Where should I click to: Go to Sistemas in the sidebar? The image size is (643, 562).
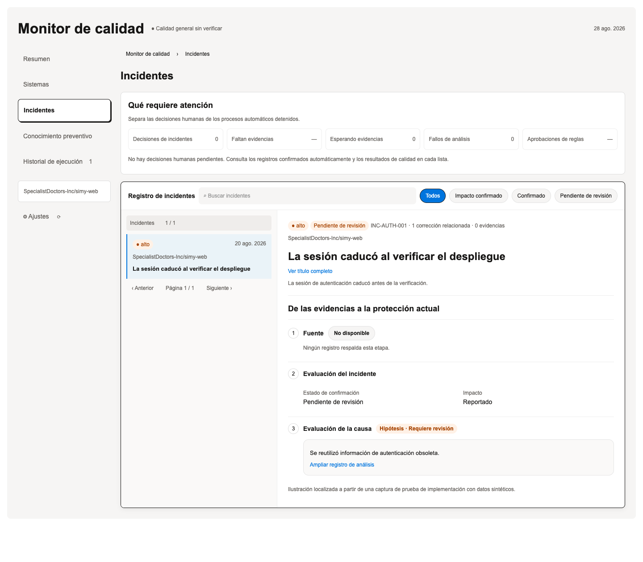(x=36, y=84)
